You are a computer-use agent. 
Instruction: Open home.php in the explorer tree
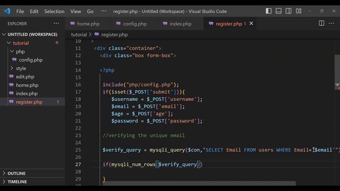pyautogui.click(x=27, y=85)
